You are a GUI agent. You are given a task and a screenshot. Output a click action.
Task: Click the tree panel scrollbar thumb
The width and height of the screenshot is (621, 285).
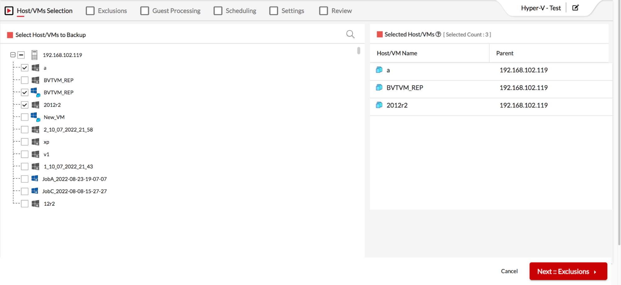(358, 50)
